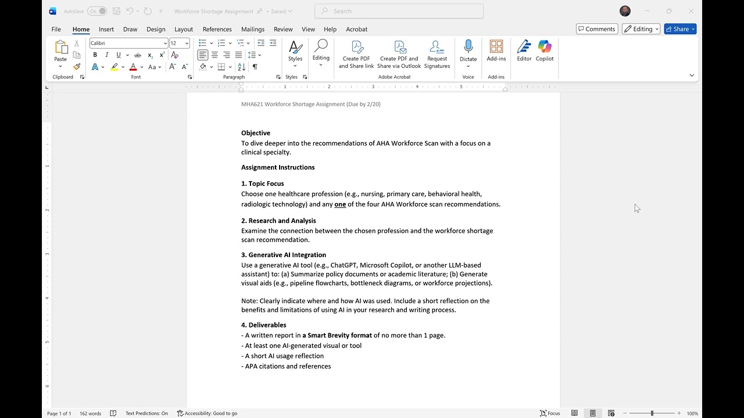Click the Save icon in title bar
The width and height of the screenshot is (744, 418).
(116, 11)
